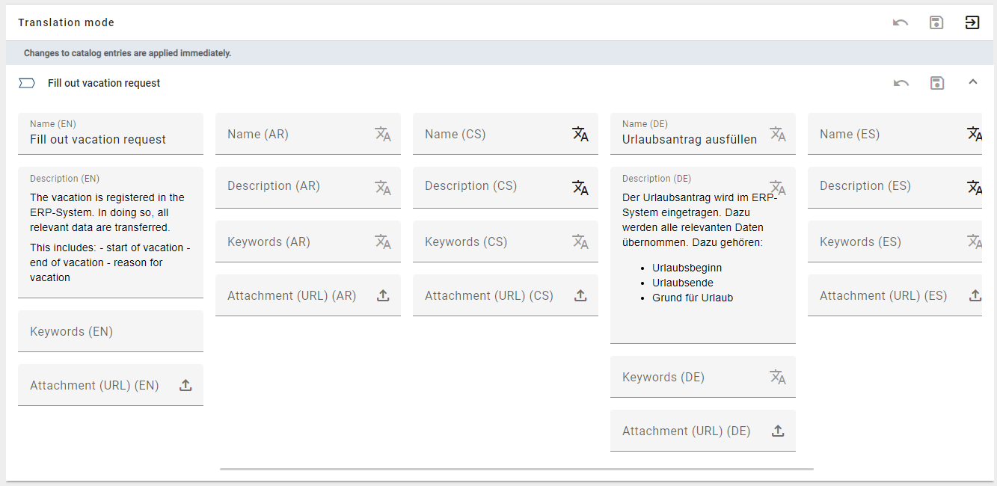997x486 pixels.
Task: Click the exit translation mode icon
Action: coord(972,22)
